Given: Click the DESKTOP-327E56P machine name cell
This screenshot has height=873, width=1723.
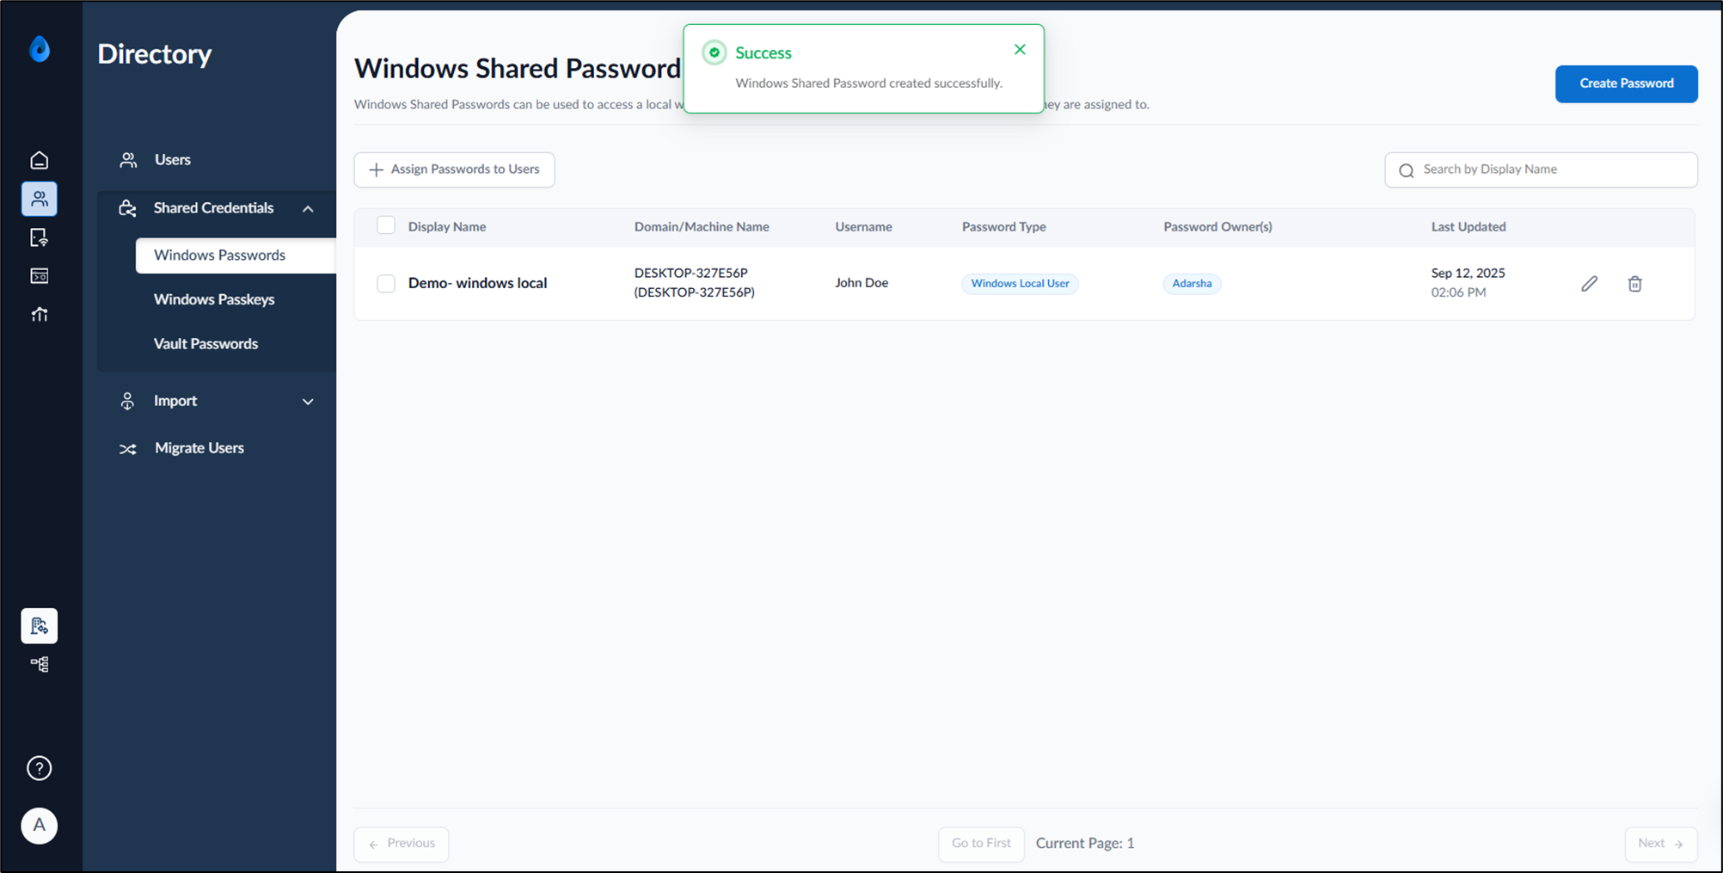Looking at the screenshot, I should (694, 283).
